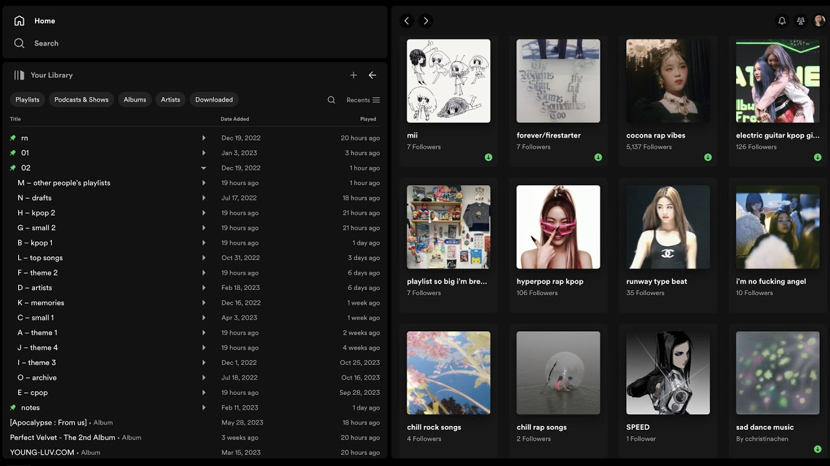Expand H – kpop 2 folder arrow

click(x=204, y=213)
